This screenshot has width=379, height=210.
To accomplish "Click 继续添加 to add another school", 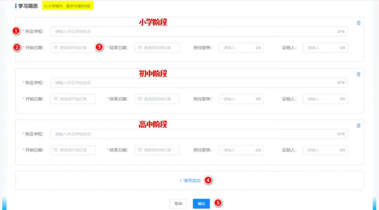I will pos(190,181).
